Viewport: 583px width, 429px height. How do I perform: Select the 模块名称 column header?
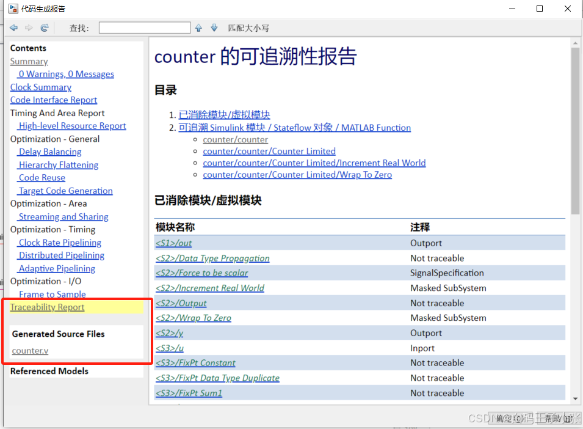coord(175,227)
